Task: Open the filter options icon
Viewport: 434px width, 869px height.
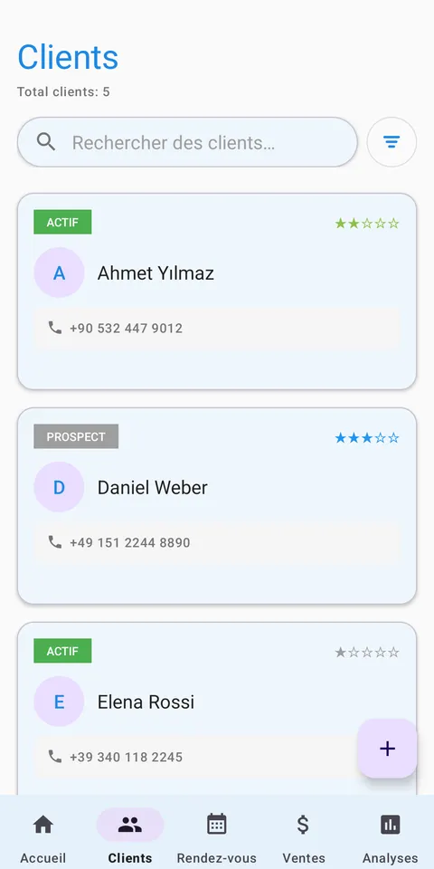Action: click(392, 142)
